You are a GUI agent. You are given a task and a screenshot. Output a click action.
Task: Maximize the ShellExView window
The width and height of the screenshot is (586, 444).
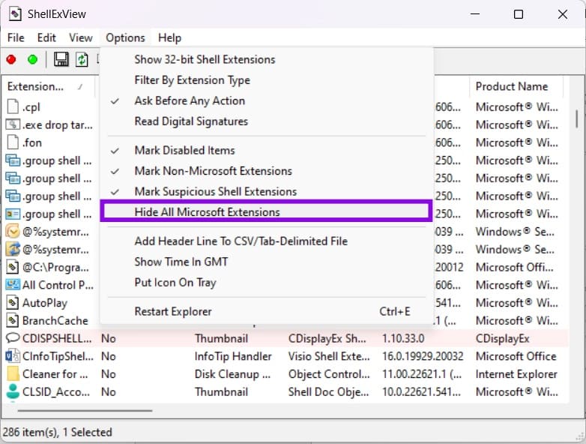[519, 14]
